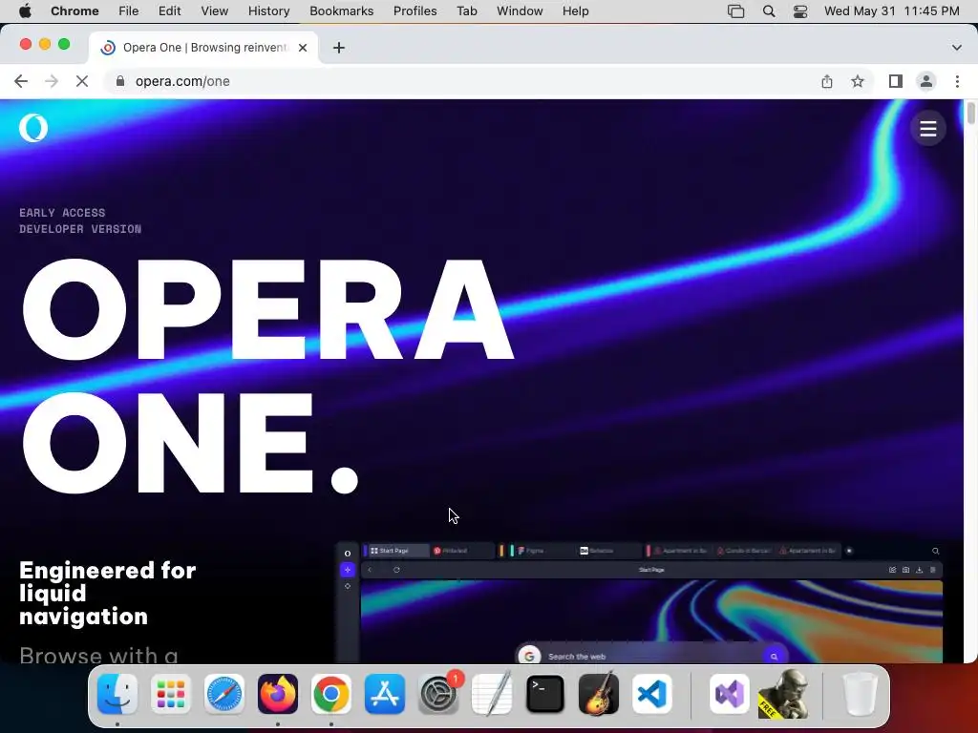Toggle the Chrome side panel
This screenshot has height=733, width=978.
coord(895,81)
